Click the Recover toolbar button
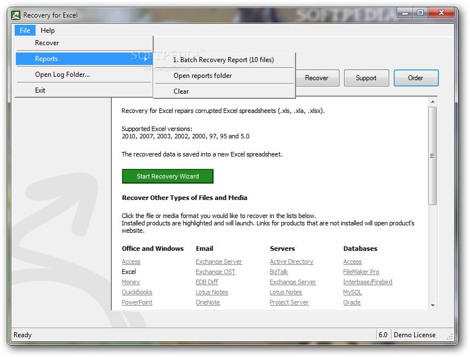This screenshot has height=357, width=470. click(x=317, y=78)
